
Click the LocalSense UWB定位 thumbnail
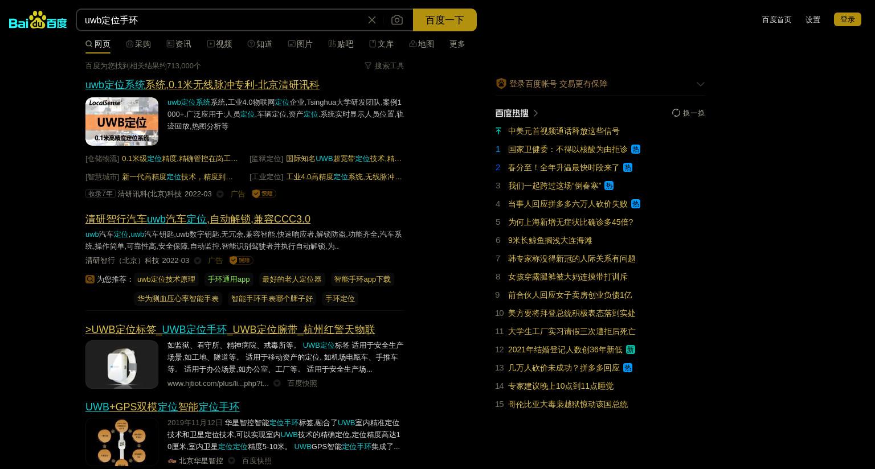coord(122,121)
